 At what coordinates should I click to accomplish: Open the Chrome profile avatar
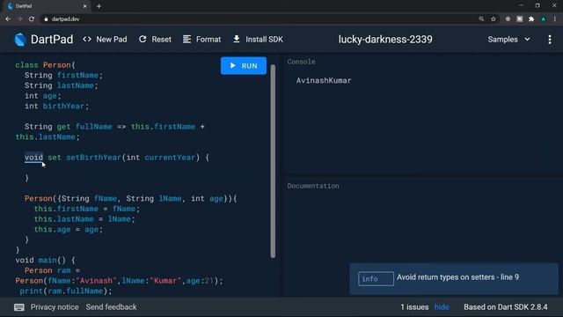point(544,19)
